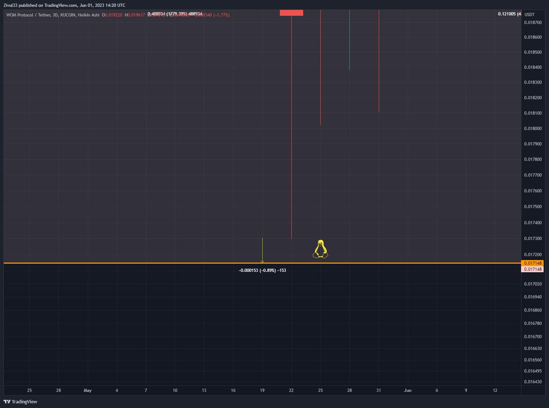Click the '12' date label on the time axis
Viewport: 549px width, 408px height.
coord(495,390)
